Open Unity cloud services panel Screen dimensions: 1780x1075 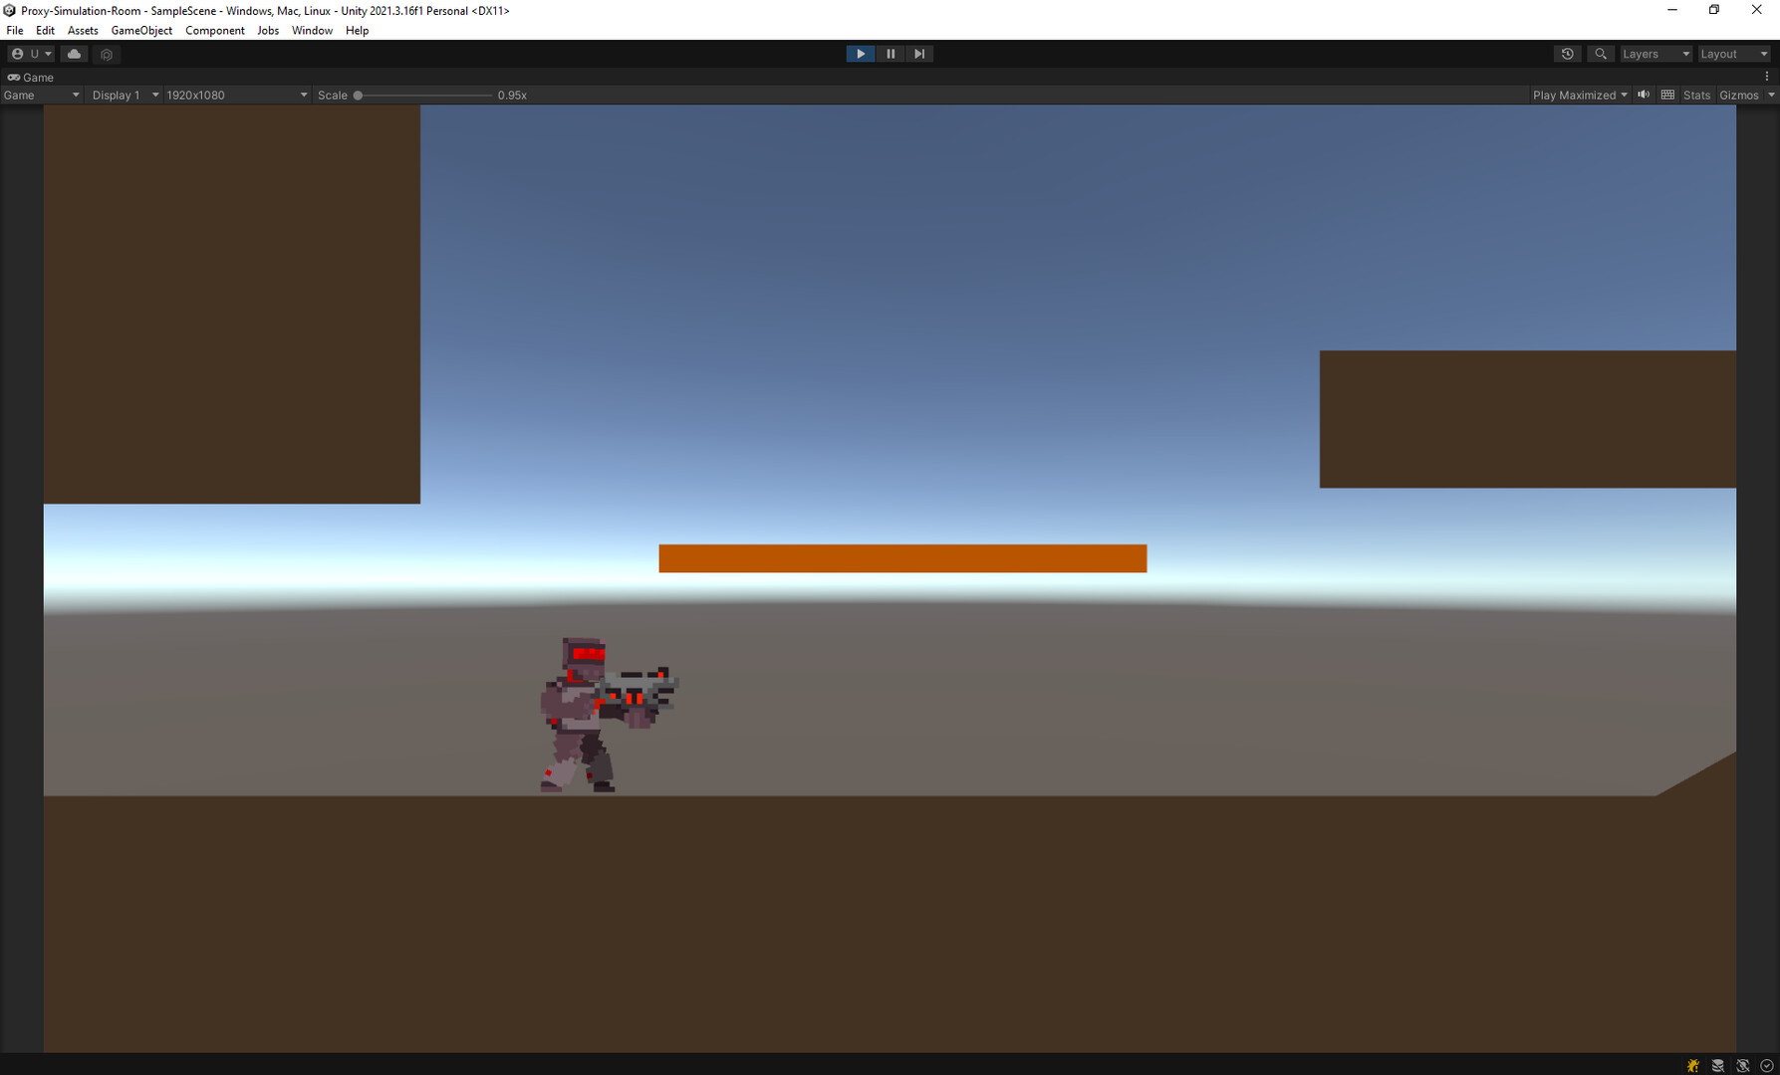point(74,54)
